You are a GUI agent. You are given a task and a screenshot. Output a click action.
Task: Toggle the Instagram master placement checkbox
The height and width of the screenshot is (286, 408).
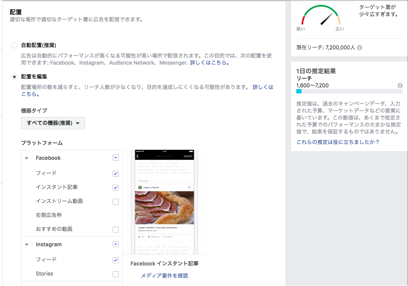click(115, 244)
